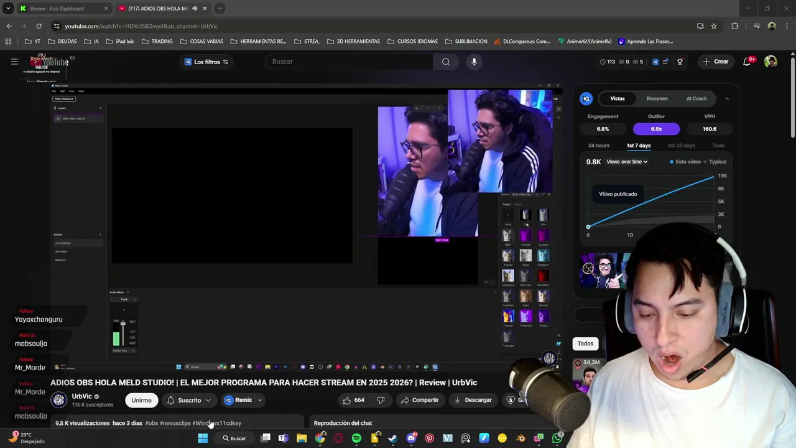The width and height of the screenshot is (796, 448).
Task: Toggle the Typical chart legend
Action: [x=715, y=162]
